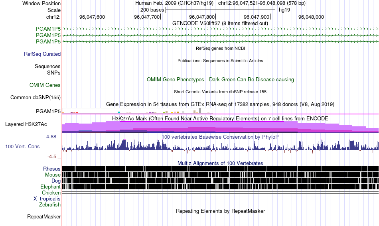The height and width of the screenshot is (226, 379).
Task: Click the Layered H3K27Ac track label
Action: tap(26, 124)
